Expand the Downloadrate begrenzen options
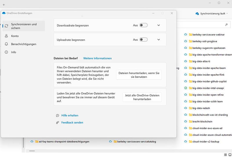 [x=159, y=25]
